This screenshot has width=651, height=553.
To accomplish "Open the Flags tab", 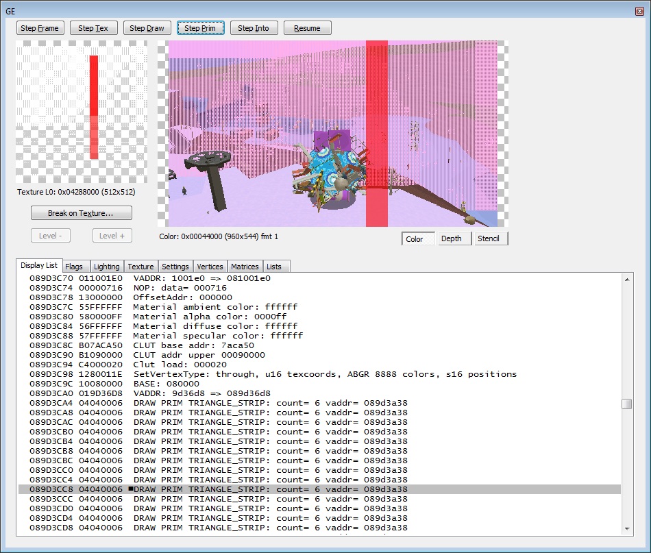I will (x=74, y=267).
